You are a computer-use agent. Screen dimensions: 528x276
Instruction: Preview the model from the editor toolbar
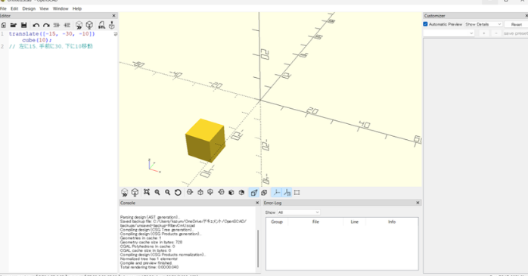point(79,25)
